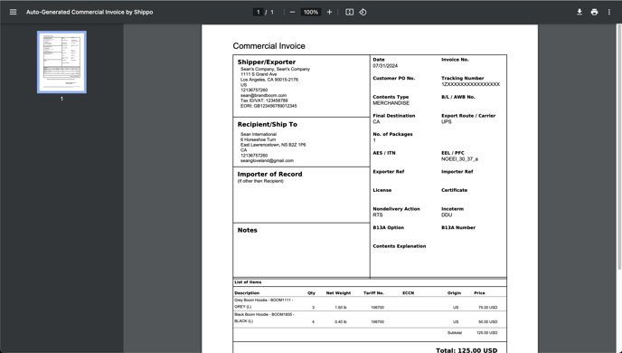The width and height of the screenshot is (622, 353).
Task: Click the vertical scrollbar of the document
Action: tap(618, 147)
